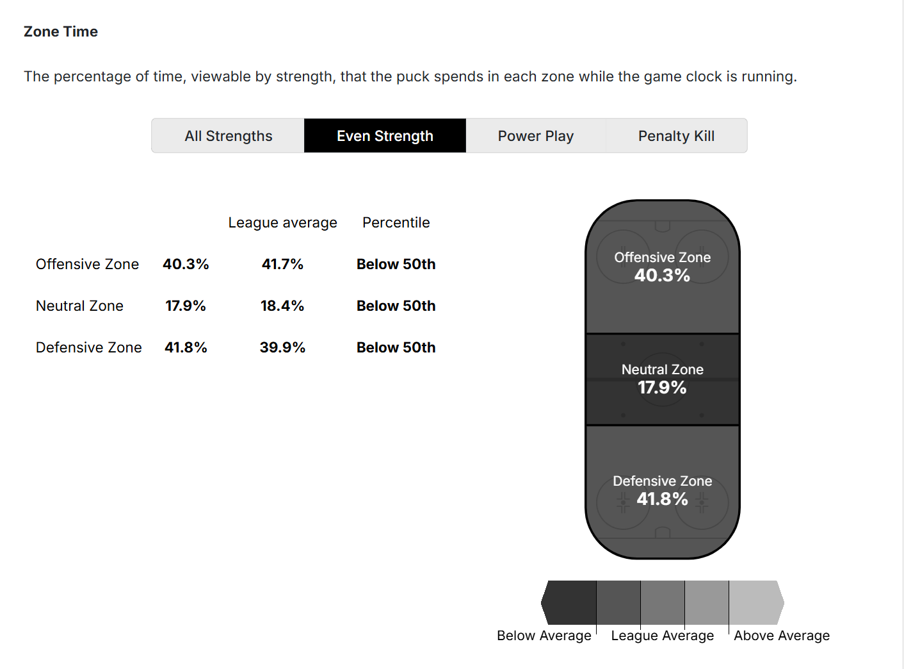The image size is (904, 669).
Task: Click the Offensive Zone row label in table
Action: [x=87, y=264]
